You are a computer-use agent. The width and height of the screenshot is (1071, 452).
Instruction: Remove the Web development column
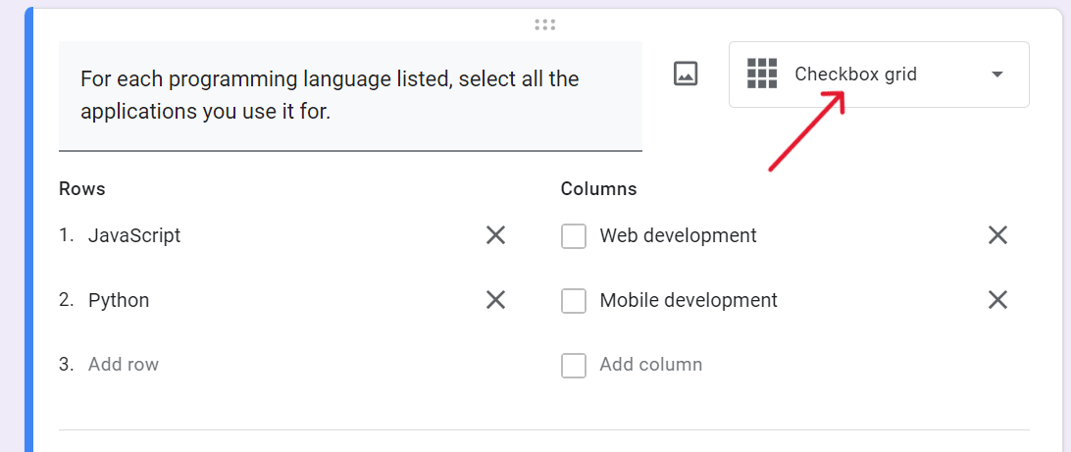(997, 235)
